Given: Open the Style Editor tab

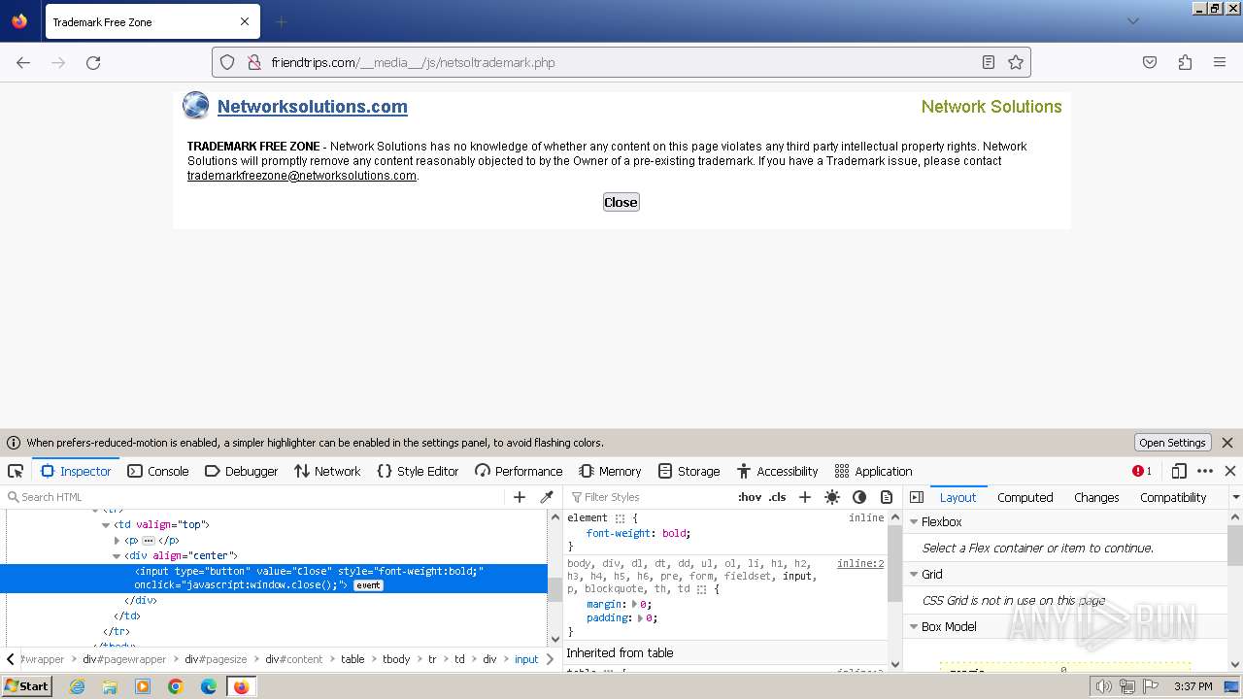Looking at the screenshot, I should tap(418, 471).
